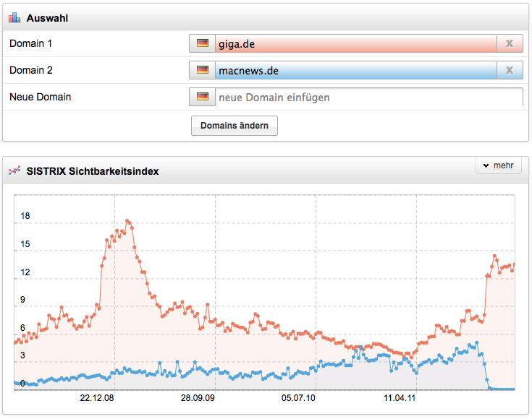Click the bar chart icon beside Auswahl
The image size is (532, 419).
pyautogui.click(x=14, y=17)
